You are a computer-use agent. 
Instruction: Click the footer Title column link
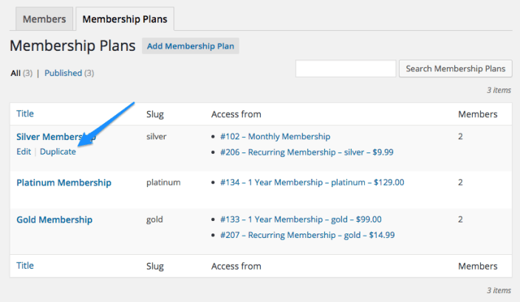point(25,265)
